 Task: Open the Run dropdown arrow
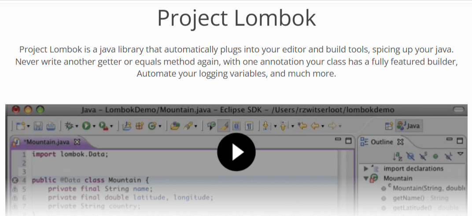94,126
